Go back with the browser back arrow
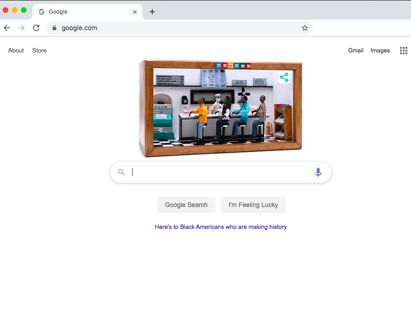This screenshot has height=316, width=411. (x=7, y=28)
